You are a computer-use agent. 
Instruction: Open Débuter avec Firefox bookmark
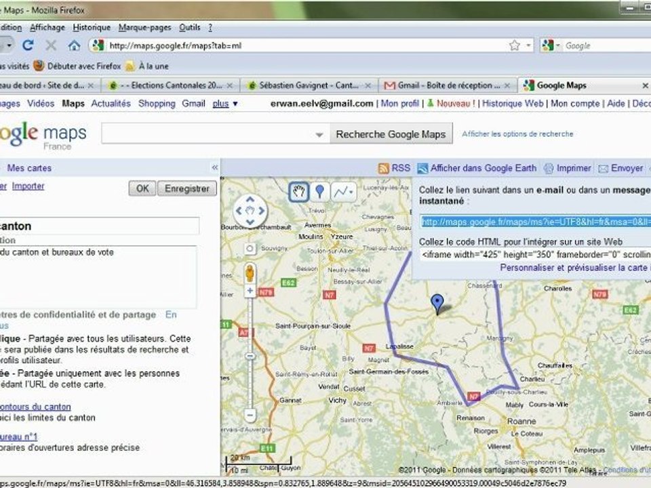(x=77, y=66)
